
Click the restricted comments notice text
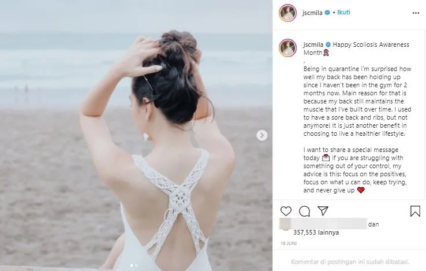pyautogui.click(x=350, y=262)
